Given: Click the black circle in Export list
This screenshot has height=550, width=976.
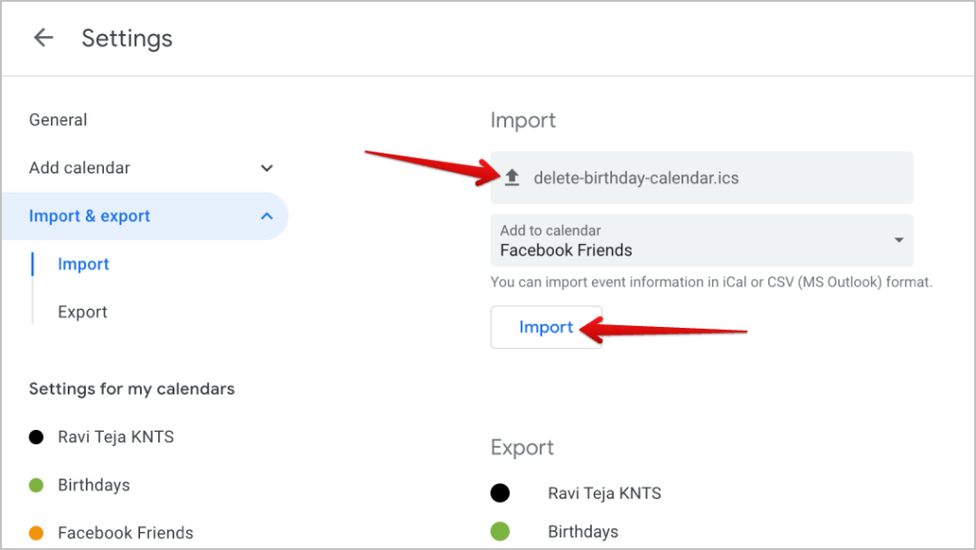Looking at the screenshot, I should (x=499, y=494).
